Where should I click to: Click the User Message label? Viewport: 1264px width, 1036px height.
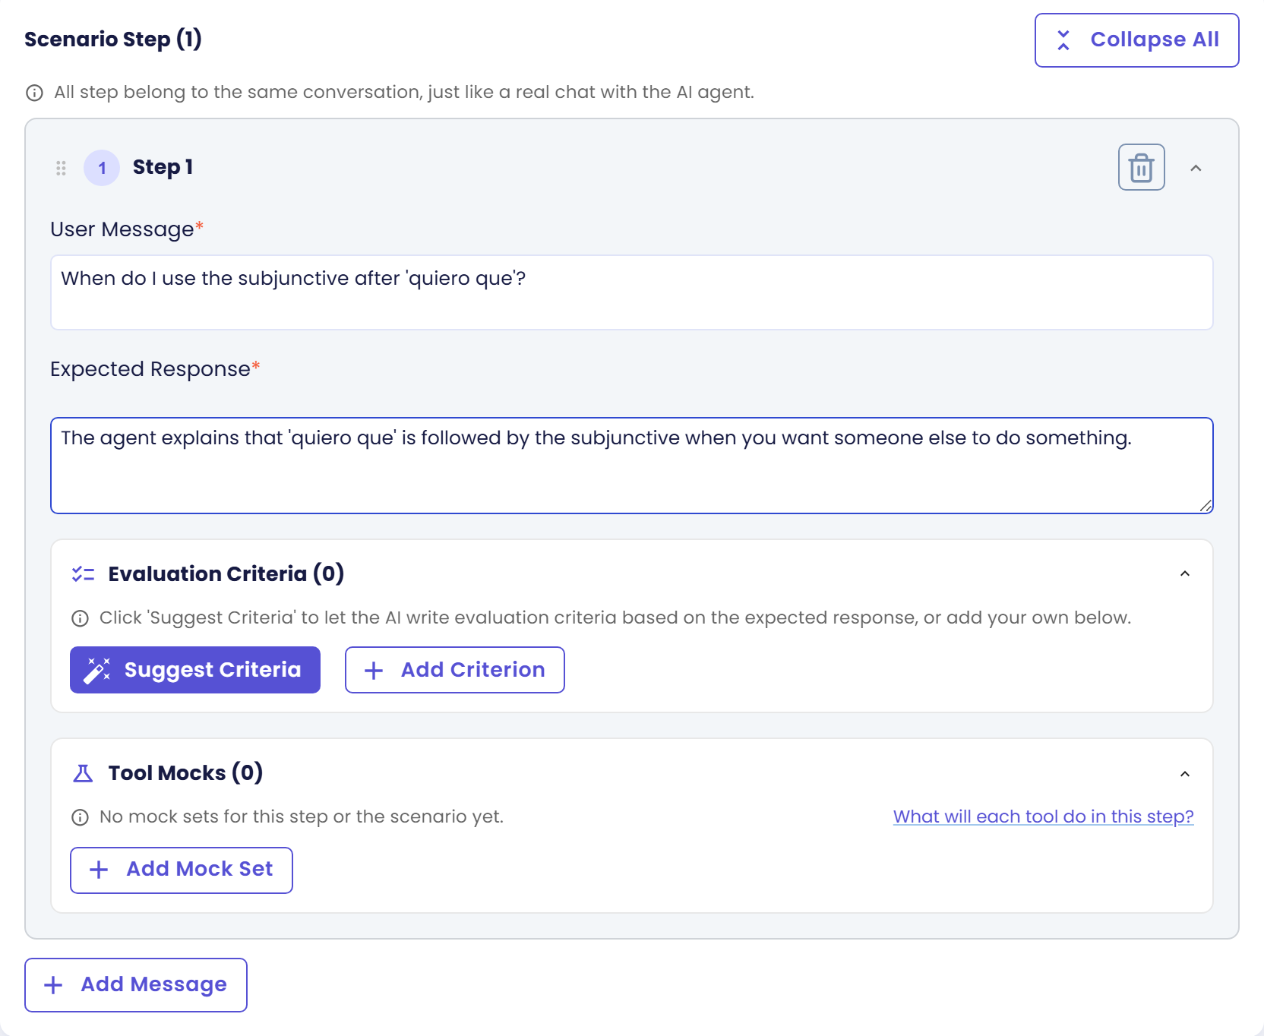(127, 229)
